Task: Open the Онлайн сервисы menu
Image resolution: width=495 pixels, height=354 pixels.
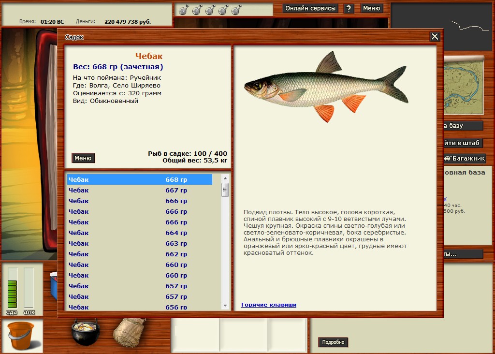Action: 310,9
